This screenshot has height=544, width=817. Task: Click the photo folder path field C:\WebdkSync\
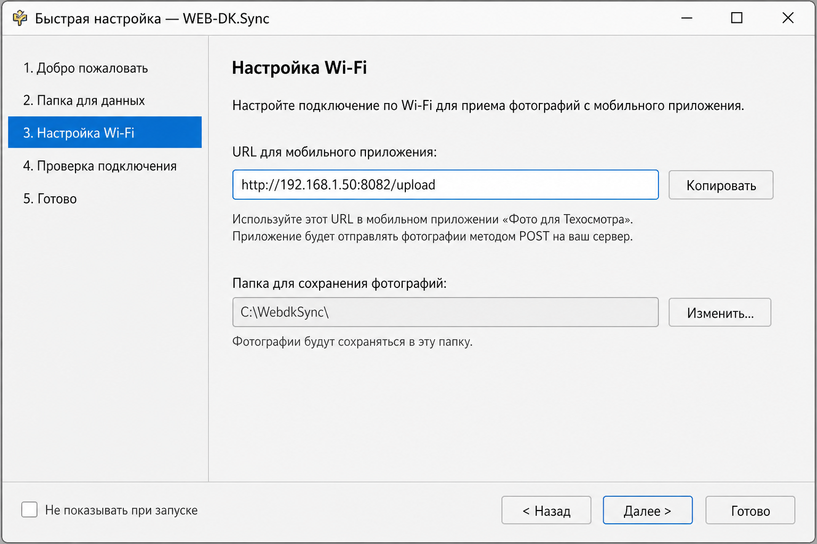click(x=445, y=312)
